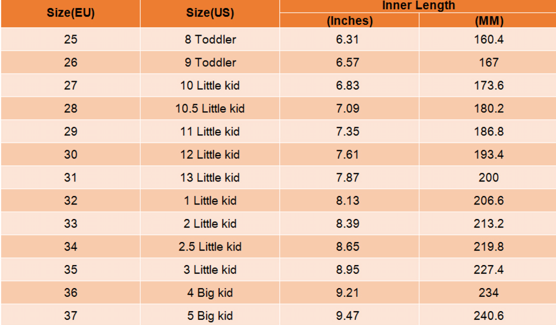
Task: Select EU size 30 cell
Action: point(70,154)
